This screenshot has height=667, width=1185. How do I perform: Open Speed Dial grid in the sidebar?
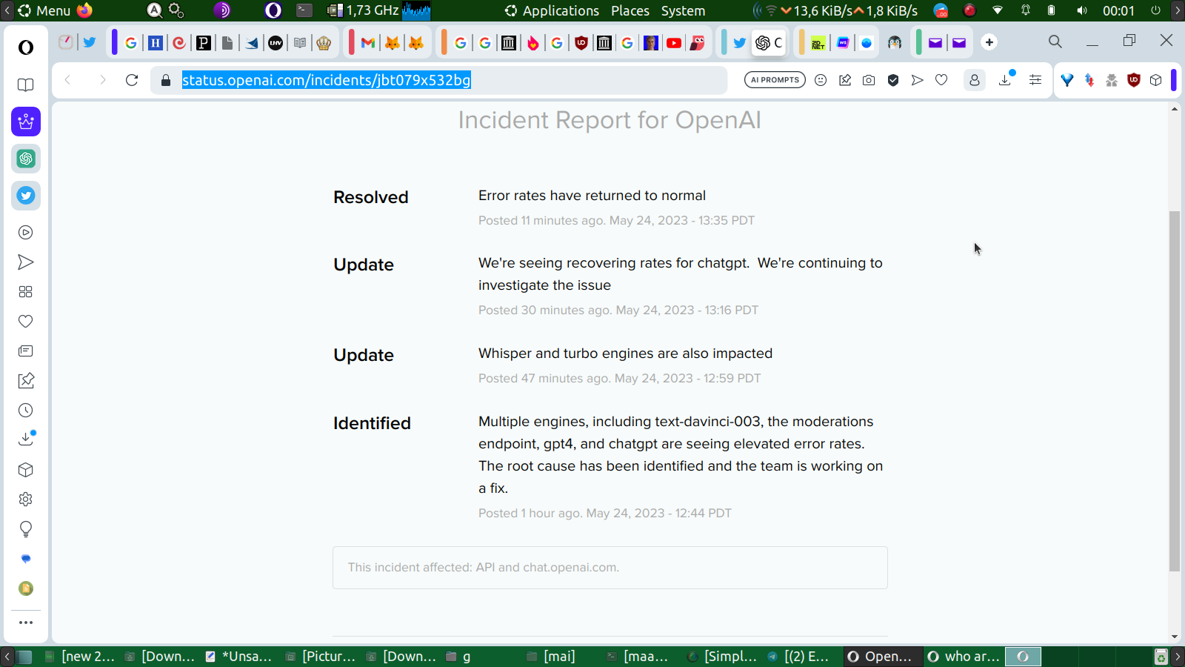pos(26,292)
